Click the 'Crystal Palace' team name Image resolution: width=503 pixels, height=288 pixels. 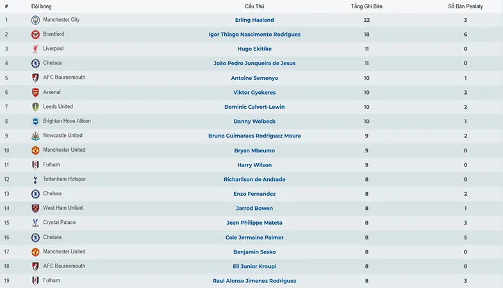[60, 222]
